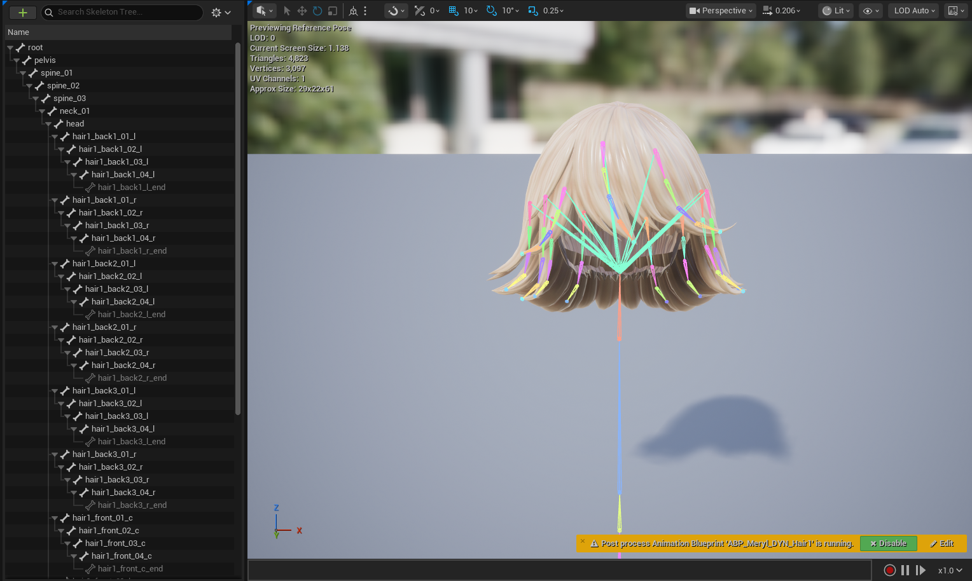
Task: Click the step forward frame button
Action: click(920, 570)
